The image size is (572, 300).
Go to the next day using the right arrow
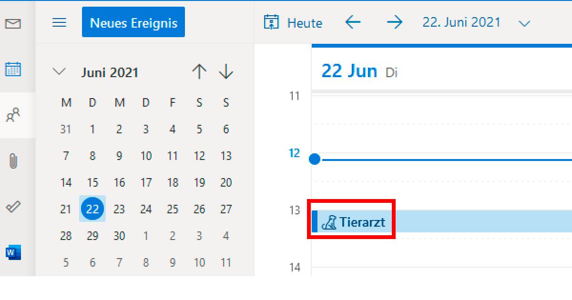point(395,22)
